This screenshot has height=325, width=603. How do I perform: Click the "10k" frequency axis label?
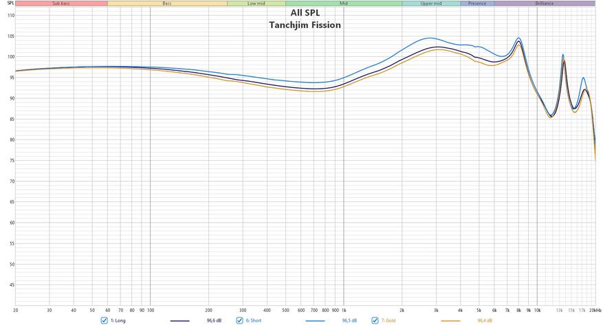pyautogui.click(x=538, y=311)
